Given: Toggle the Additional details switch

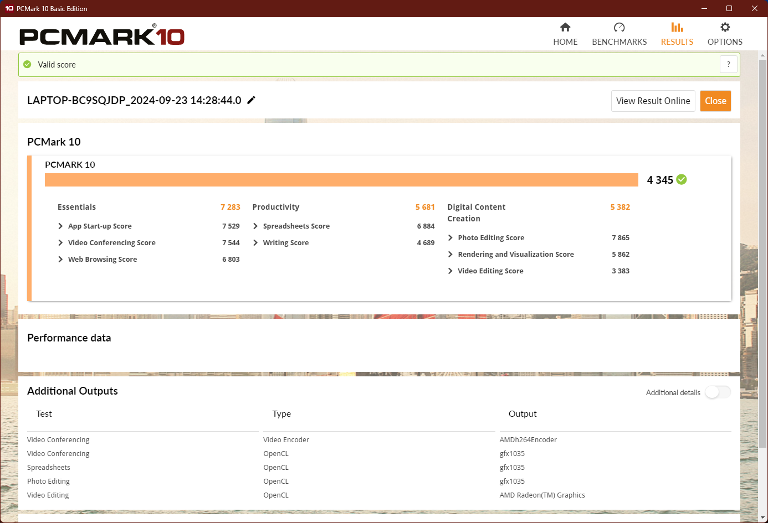Looking at the screenshot, I should point(718,392).
